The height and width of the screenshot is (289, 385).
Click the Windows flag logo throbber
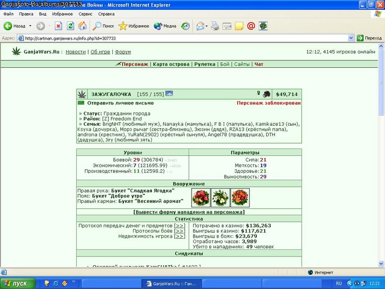[378, 14]
